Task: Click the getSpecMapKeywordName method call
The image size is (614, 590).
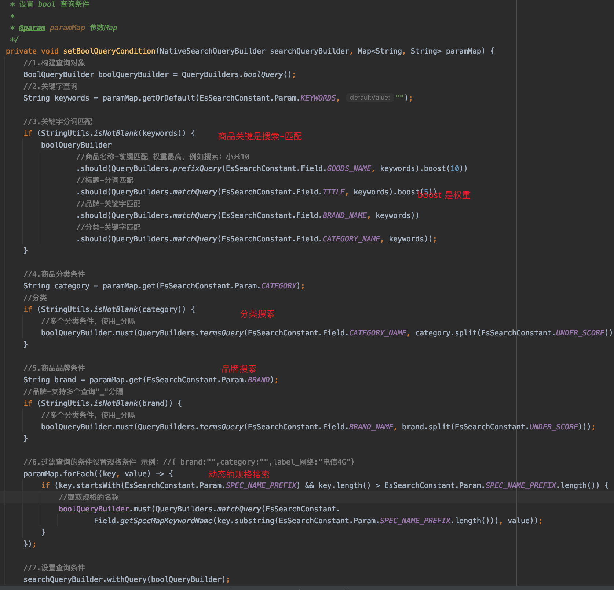Action: [x=169, y=520]
